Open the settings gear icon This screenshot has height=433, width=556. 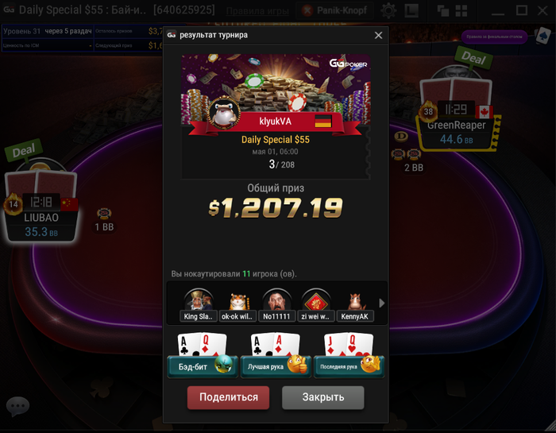(388, 10)
